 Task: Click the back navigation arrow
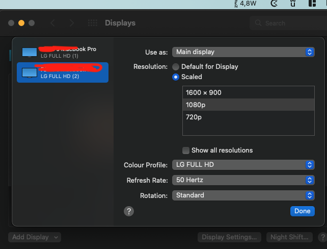[x=53, y=23]
